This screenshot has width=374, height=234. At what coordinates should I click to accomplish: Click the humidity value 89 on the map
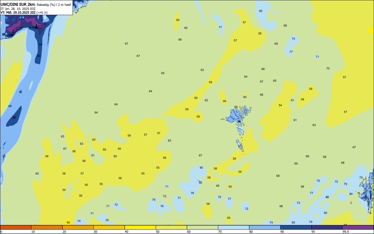(10, 106)
